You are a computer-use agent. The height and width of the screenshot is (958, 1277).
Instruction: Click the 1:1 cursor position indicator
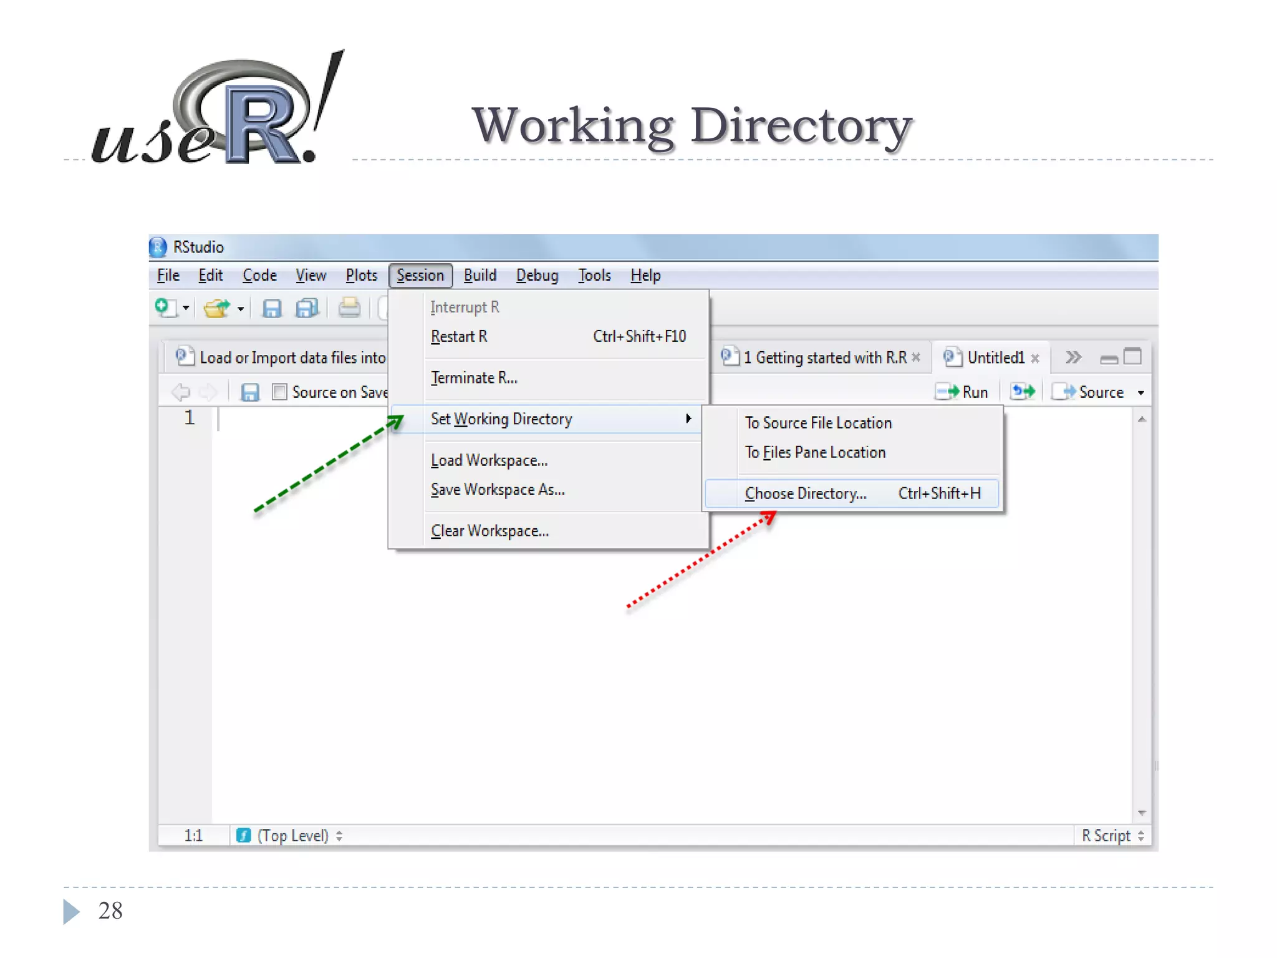click(x=193, y=835)
